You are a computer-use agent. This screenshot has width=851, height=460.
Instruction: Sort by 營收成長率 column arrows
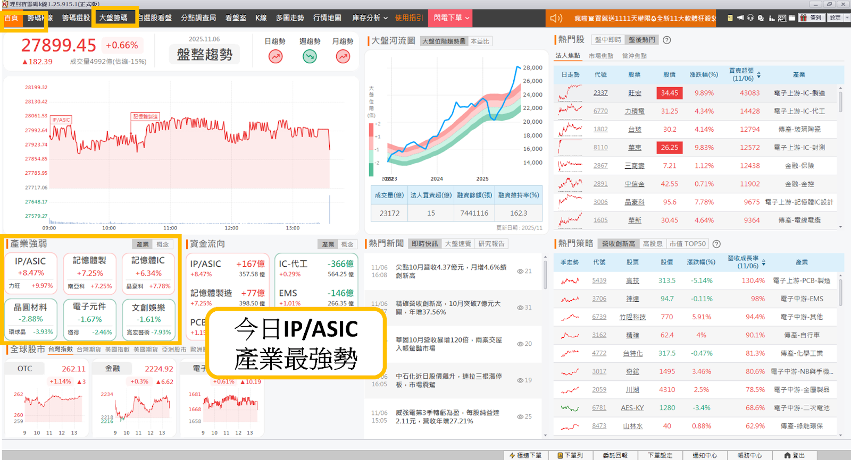click(x=764, y=262)
